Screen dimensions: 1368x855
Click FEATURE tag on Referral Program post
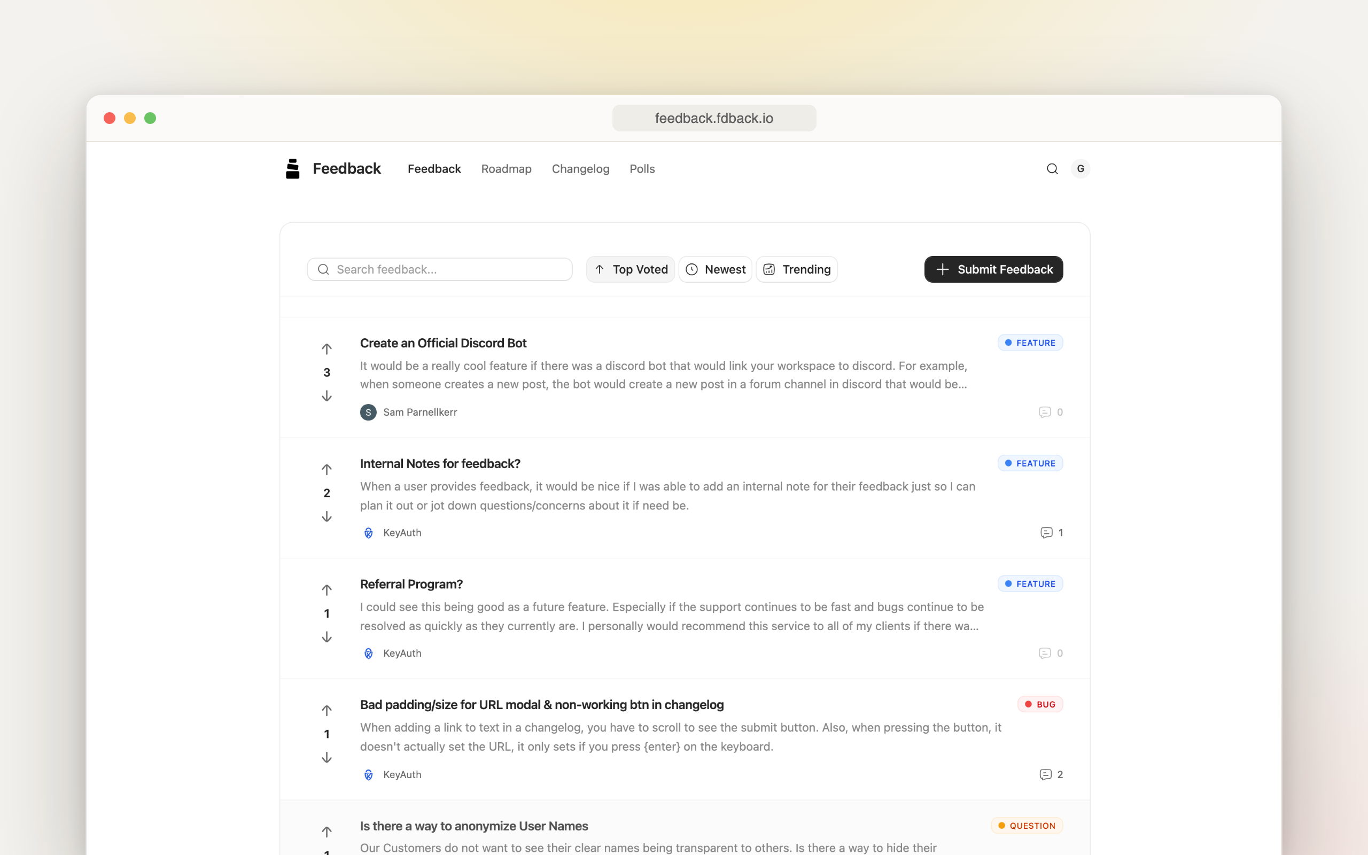coord(1030,584)
